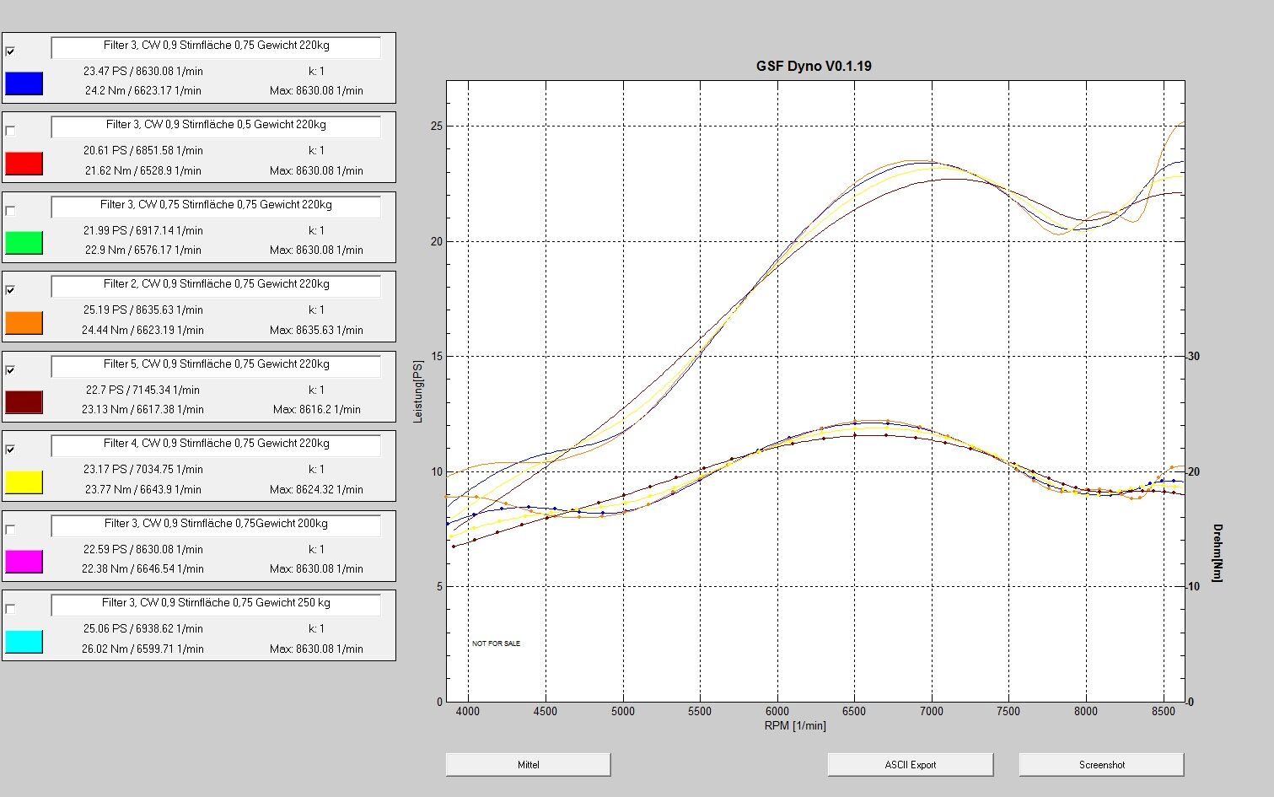Uncheck the Filter 3 Gewicht 220kg blue curve checkbox
The image size is (1274, 797).
(x=10, y=51)
